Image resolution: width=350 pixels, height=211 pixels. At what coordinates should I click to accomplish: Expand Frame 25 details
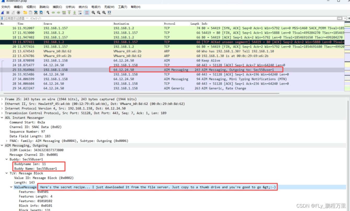(2, 99)
